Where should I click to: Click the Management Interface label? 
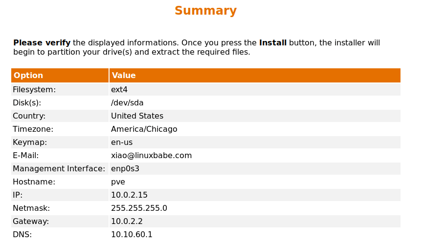click(59, 169)
